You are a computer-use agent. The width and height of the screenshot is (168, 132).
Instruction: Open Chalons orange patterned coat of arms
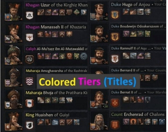pos(115,125)
